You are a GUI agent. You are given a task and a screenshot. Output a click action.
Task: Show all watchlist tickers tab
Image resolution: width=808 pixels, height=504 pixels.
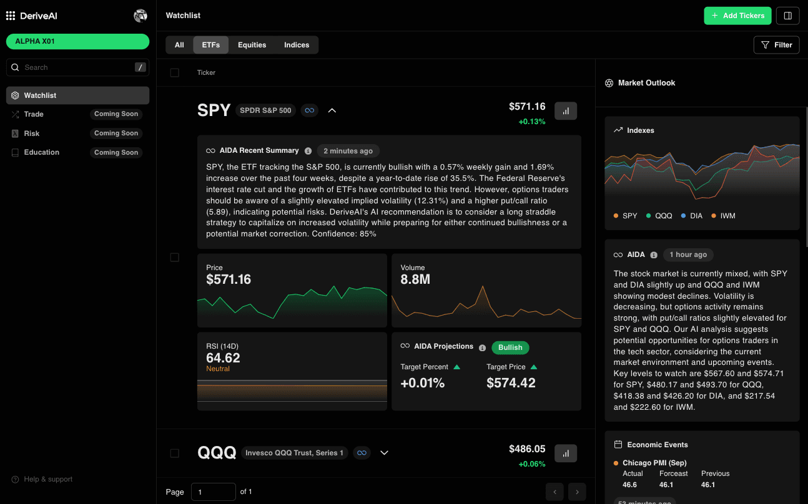179,45
